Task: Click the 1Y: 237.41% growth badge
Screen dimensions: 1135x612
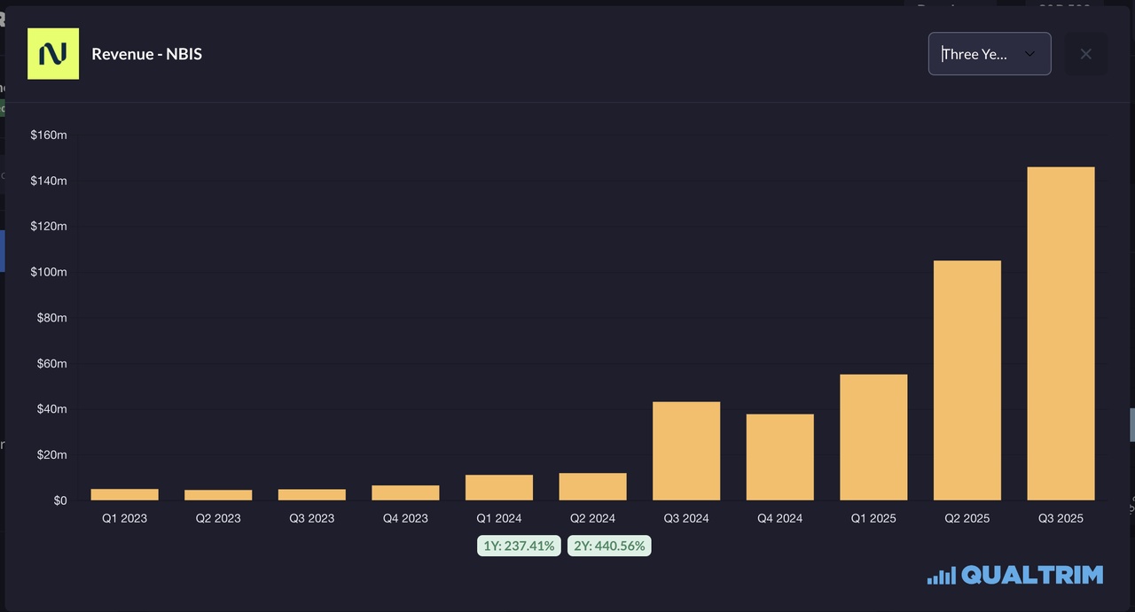Action: point(519,546)
